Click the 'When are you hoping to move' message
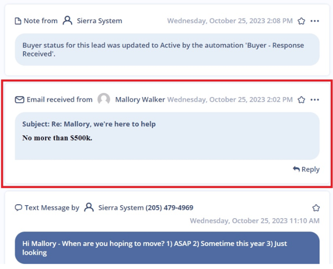The height and width of the screenshot is (269, 333). pyautogui.click(x=167, y=248)
